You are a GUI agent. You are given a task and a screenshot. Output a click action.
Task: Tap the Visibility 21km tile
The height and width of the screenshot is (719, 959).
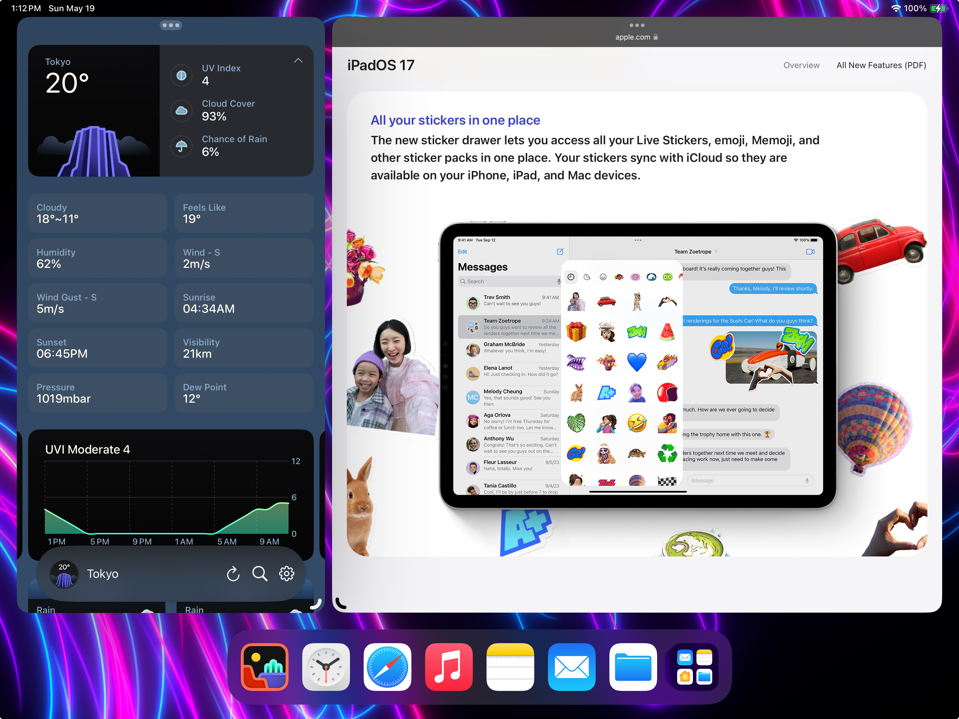[244, 348]
